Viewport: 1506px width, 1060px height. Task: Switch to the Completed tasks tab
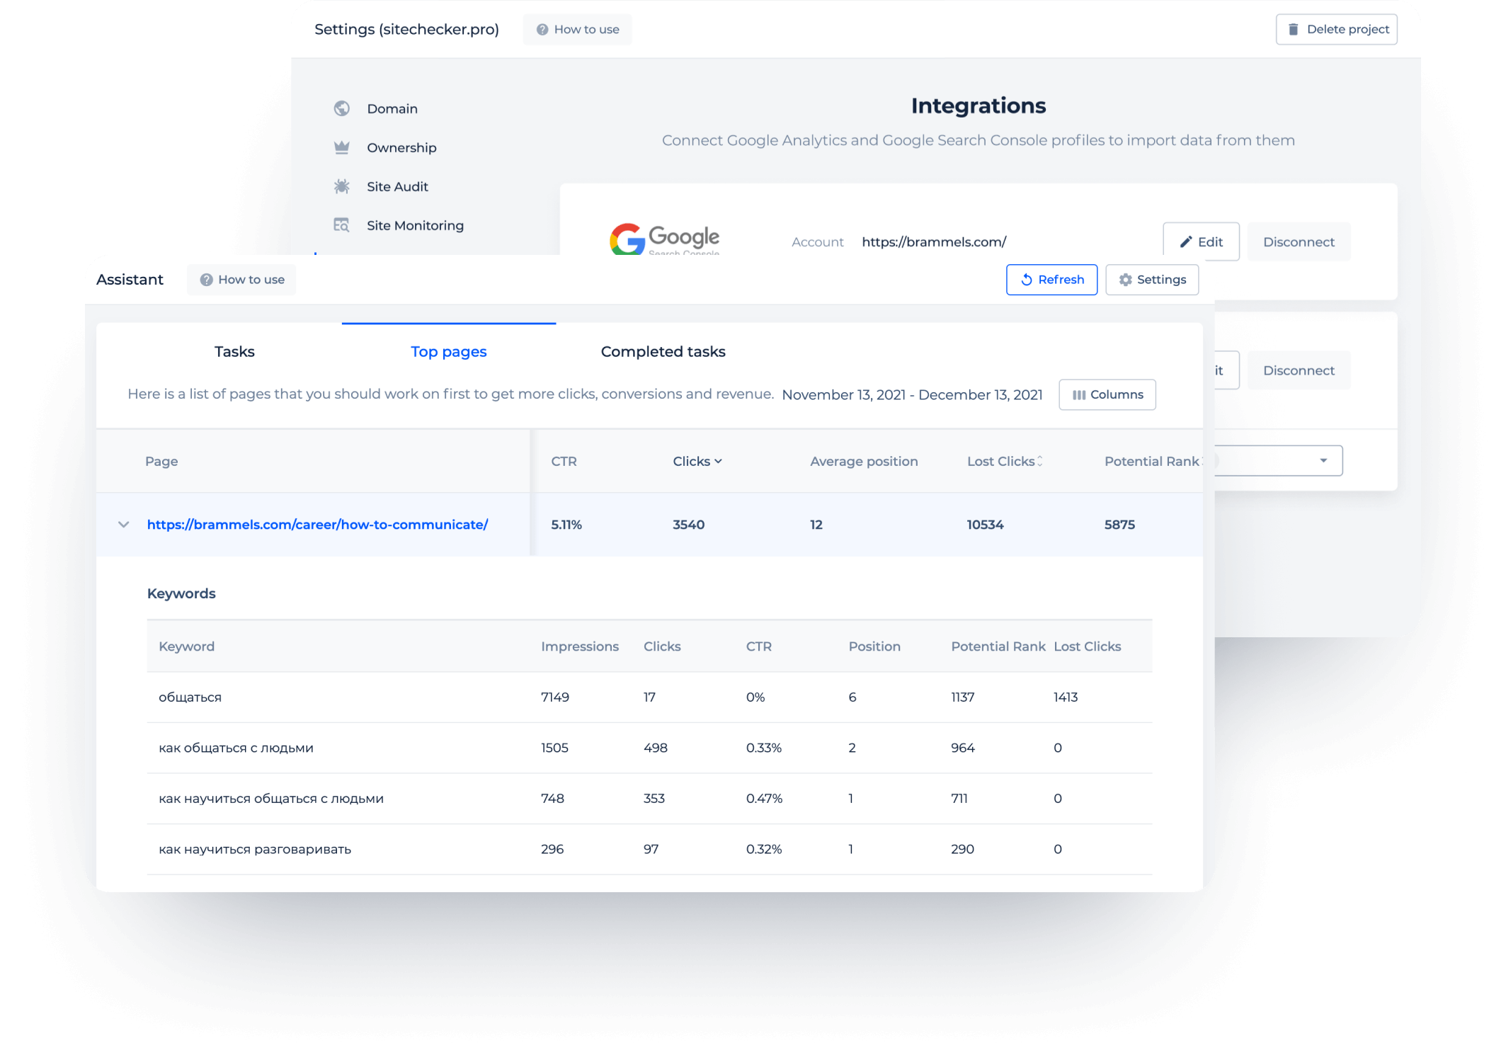click(x=663, y=351)
